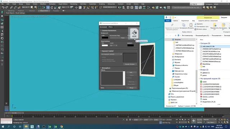The image size is (230, 129).
Task: Toggle the Angle Snap button
Action: point(88,8)
